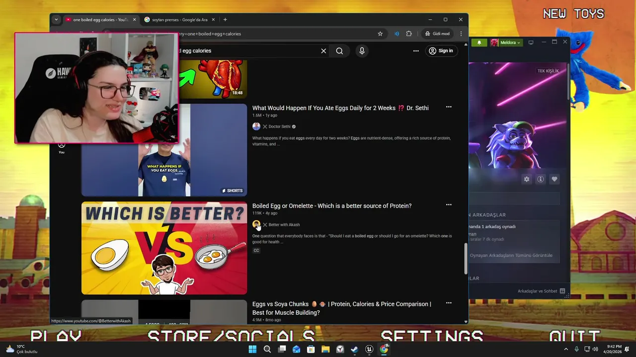Screen dimensions: 636x357
Task: Click the Gizli mod incognito indicator
Action: click(x=437, y=34)
